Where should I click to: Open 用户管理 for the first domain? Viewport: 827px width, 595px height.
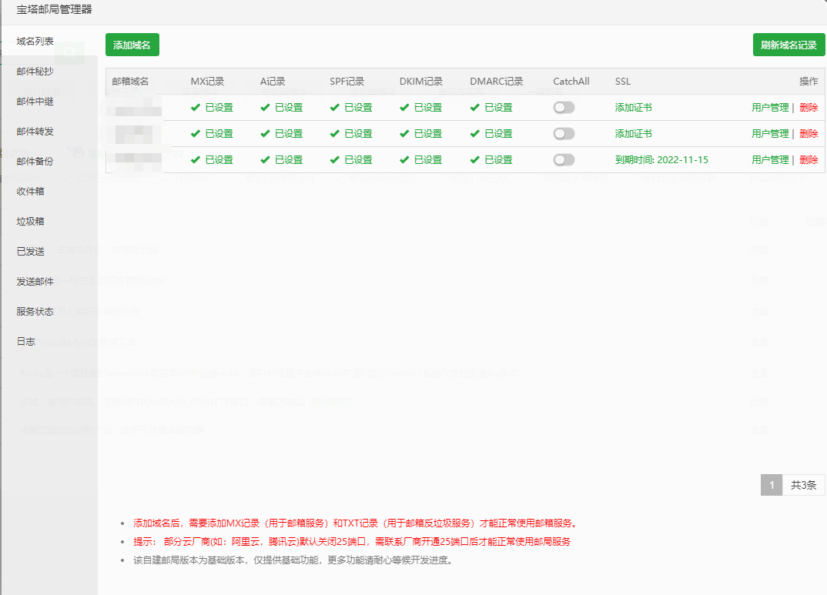click(770, 108)
